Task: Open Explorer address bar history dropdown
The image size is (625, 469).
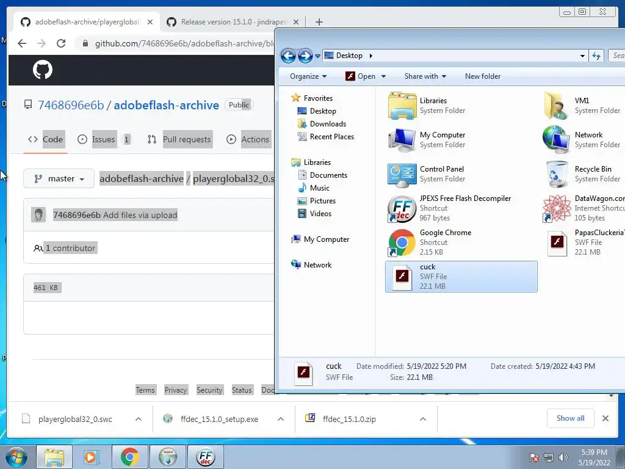Action: pos(582,56)
